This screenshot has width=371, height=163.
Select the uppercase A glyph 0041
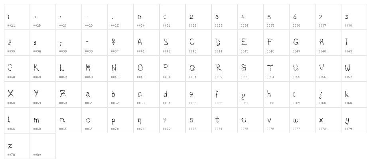click(x=146, y=43)
